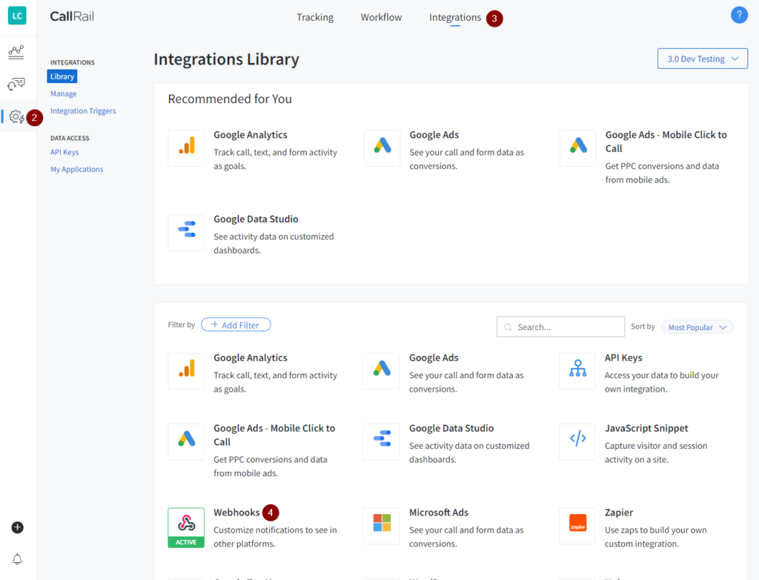The height and width of the screenshot is (580, 759).
Task: Click the Microsoft Ads logo icon
Action: click(x=382, y=526)
